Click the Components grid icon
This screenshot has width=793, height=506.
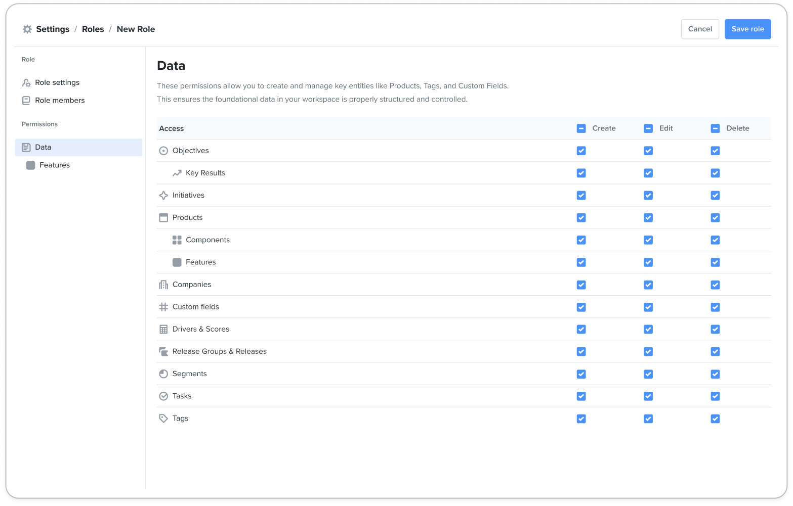tap(177, 240)
